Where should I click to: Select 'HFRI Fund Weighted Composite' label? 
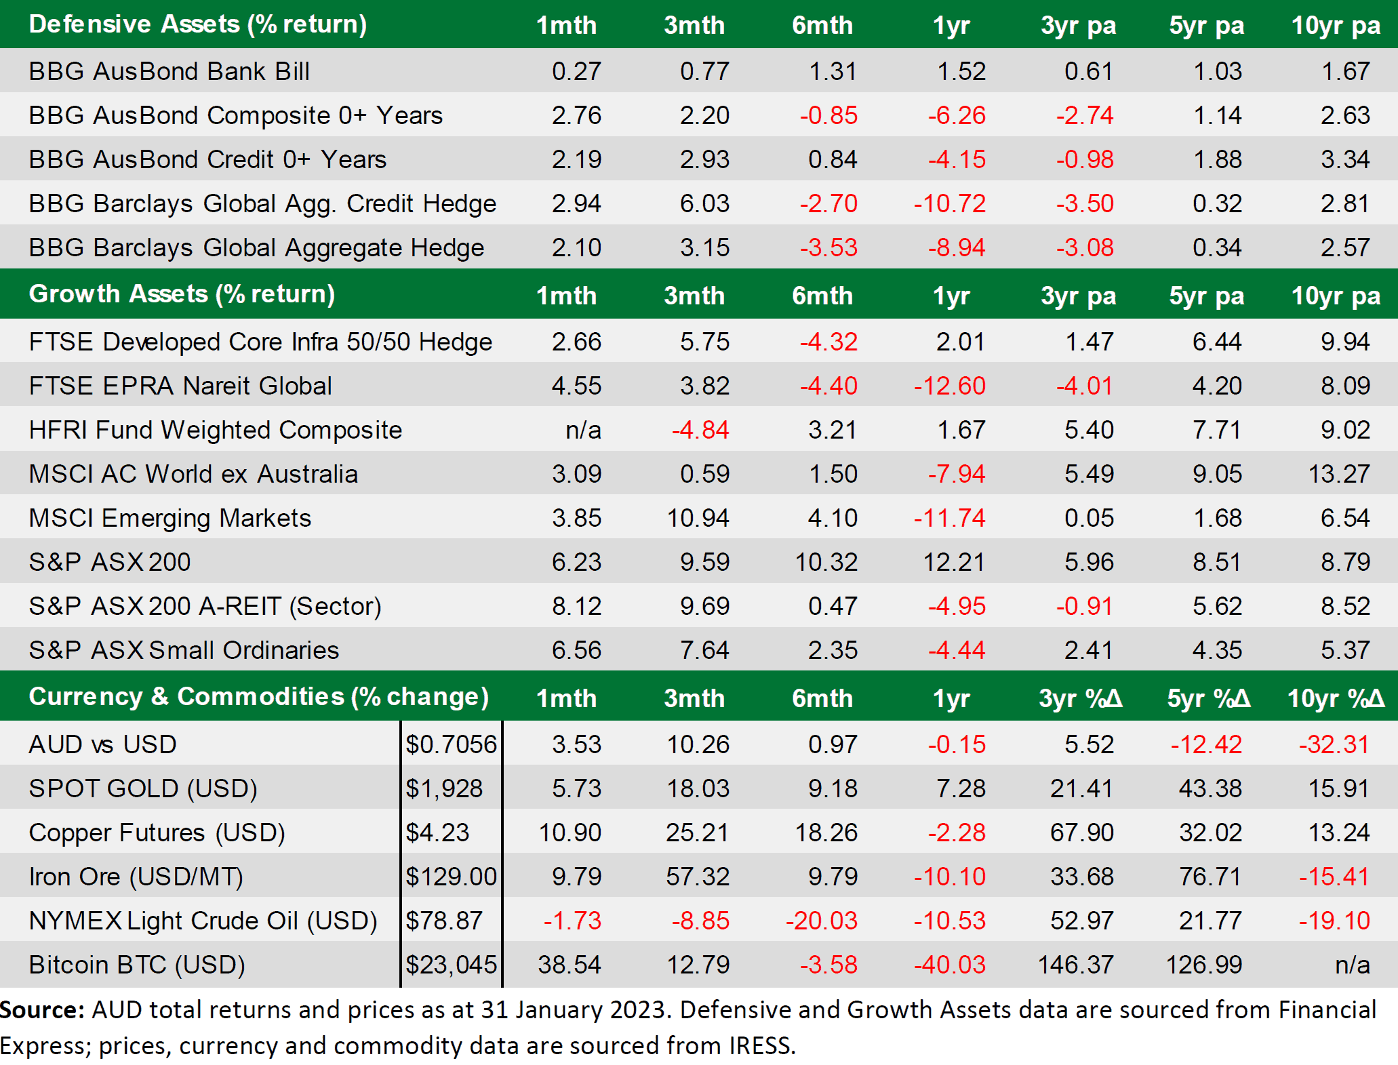pos(216,430)
